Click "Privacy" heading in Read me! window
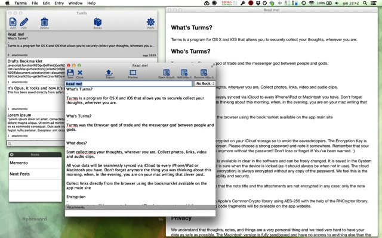This screenshot has height=238, width=382. click(181, 218)
